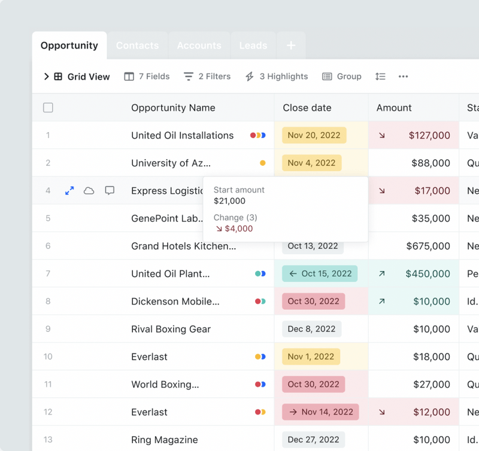The image size is (479, 451).
Task: Expand the Express Logistics record via arrows icon
Action: pyautogui.click(x=69, y=190)
